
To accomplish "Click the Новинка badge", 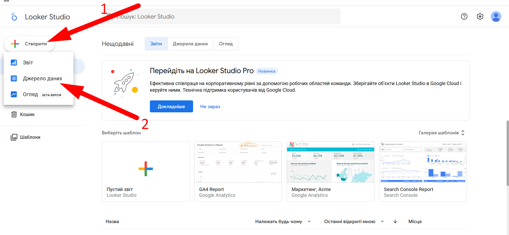I will pyautogui.click(x=267, y=71).
